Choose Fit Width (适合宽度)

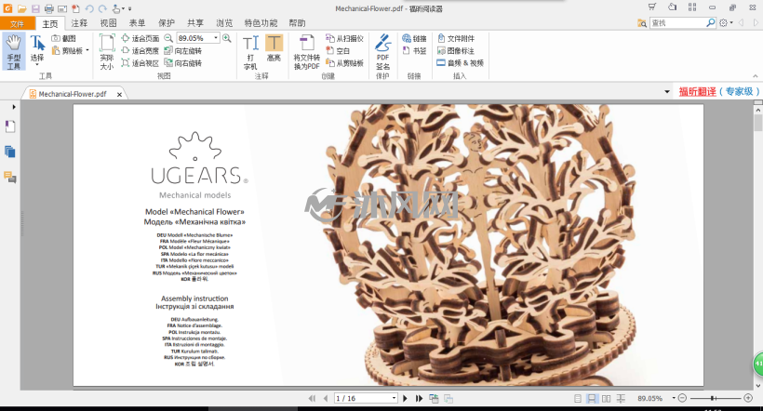click(x=141, y=50)
